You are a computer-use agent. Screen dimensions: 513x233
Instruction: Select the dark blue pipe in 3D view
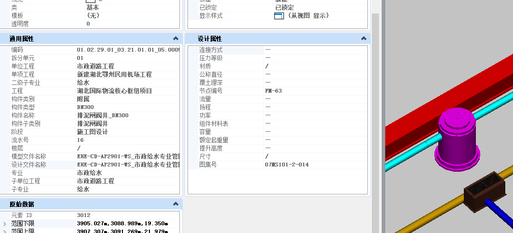coord(500,212)
